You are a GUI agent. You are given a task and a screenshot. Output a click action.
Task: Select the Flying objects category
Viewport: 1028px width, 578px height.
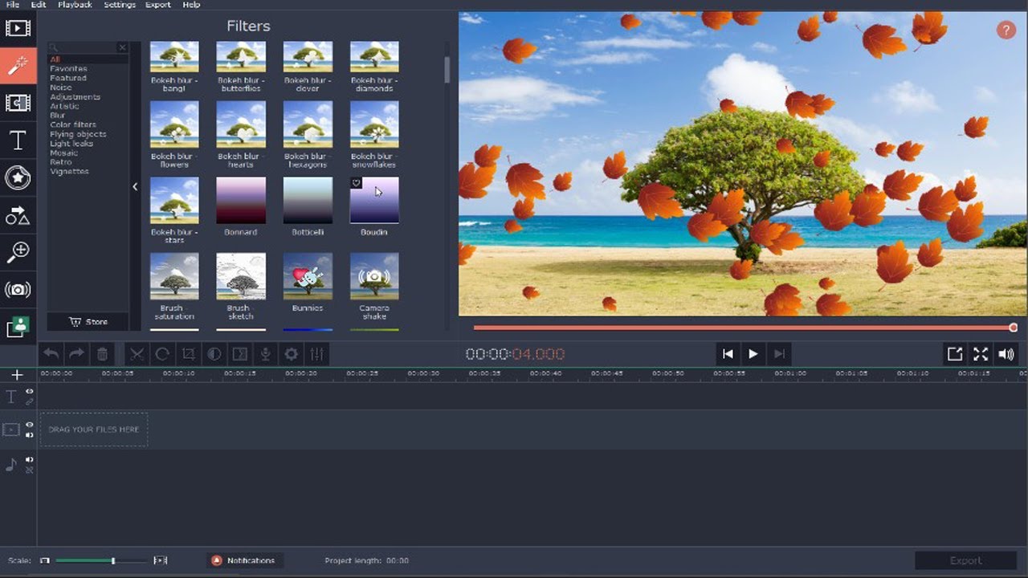(78, 134)
